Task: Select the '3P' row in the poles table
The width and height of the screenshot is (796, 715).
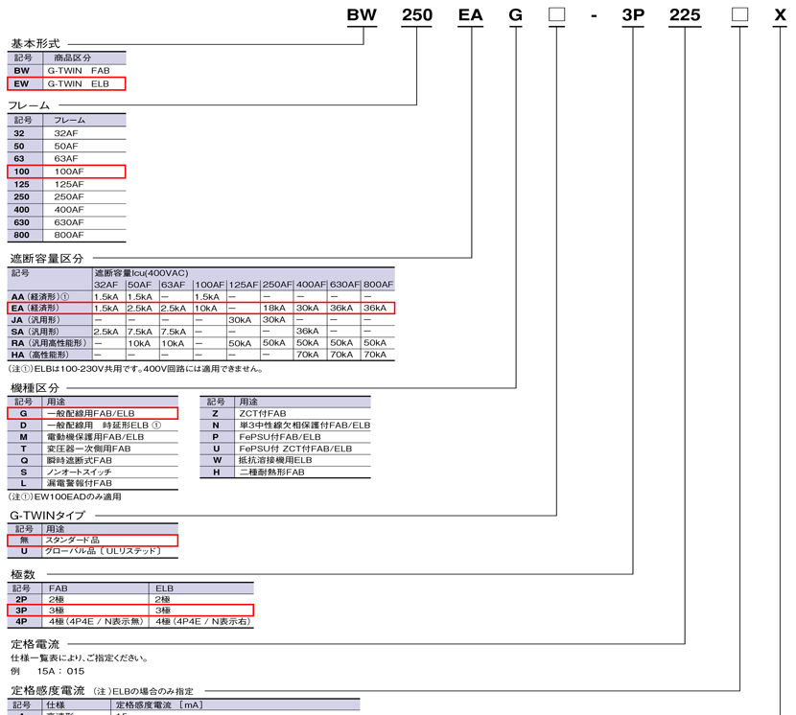Action: (130, 611)
